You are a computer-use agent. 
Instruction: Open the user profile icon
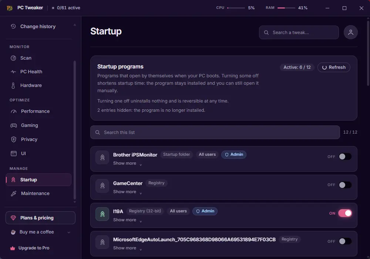coord(351,32)
